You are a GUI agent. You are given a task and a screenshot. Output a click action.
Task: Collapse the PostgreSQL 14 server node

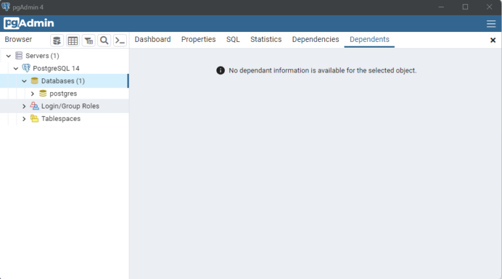point(16,69)
